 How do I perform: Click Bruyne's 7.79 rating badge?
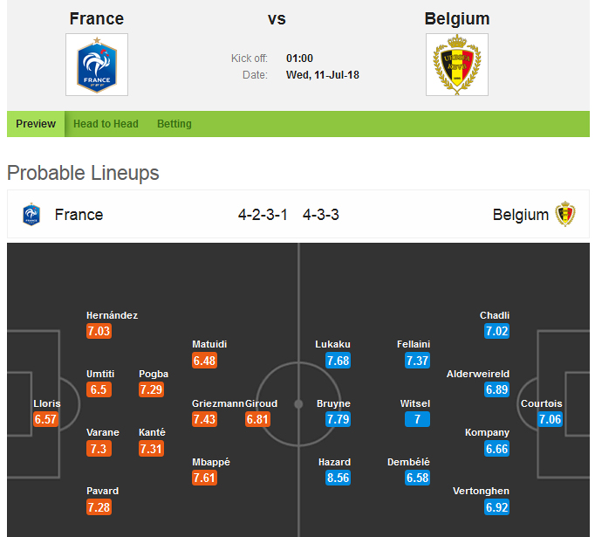pyautogui.click(x=338, y=419)
